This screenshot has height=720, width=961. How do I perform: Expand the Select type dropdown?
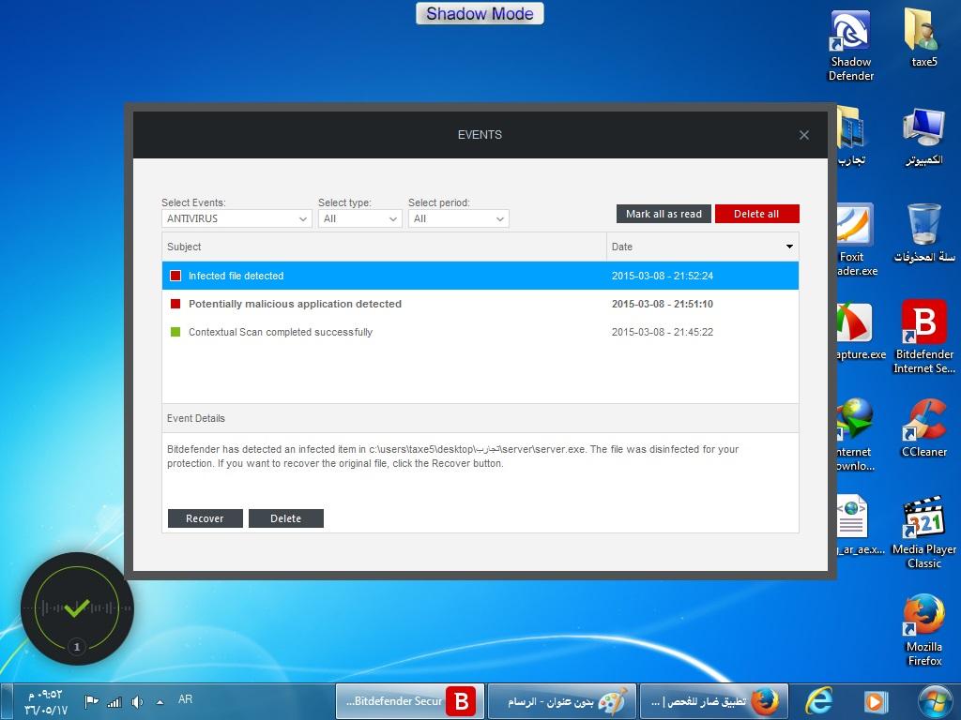pos(359,218)
